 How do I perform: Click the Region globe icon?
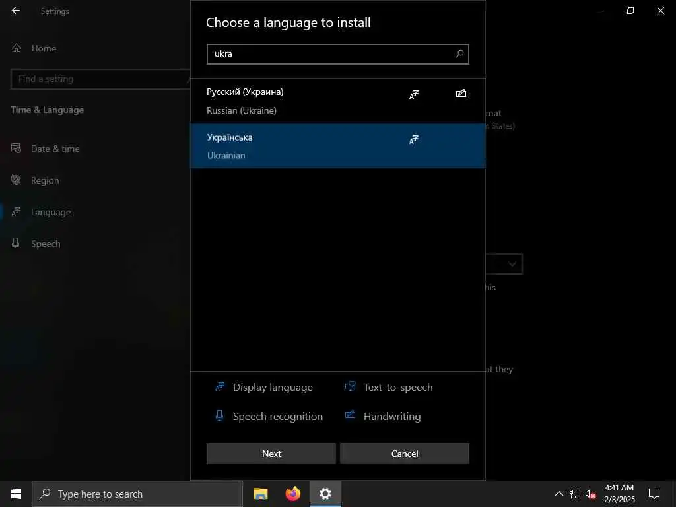pyautogui.click(x=16, y=180)
